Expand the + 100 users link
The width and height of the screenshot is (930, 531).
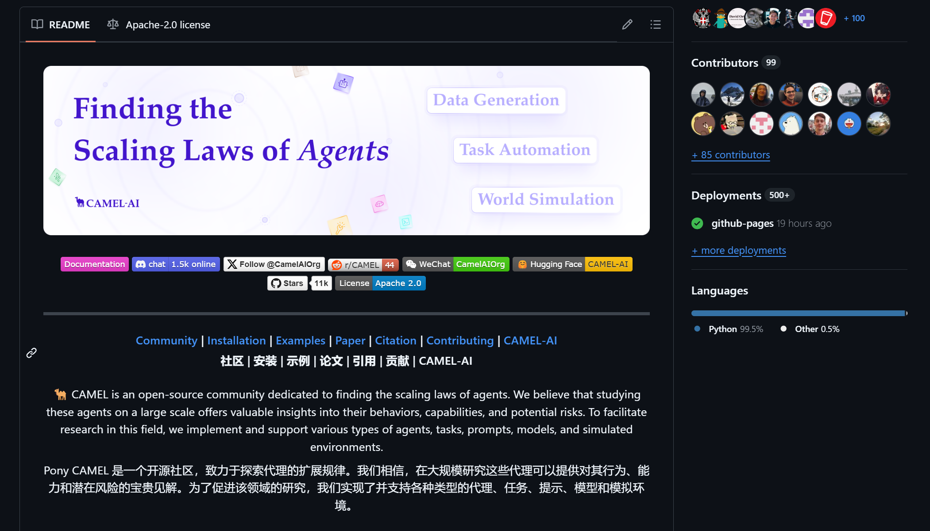pos(854,18)
